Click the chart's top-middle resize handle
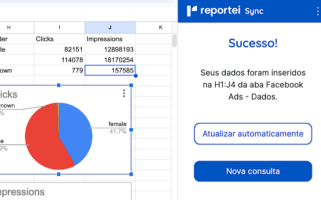 pyautogui.click(x=59, y=85)
